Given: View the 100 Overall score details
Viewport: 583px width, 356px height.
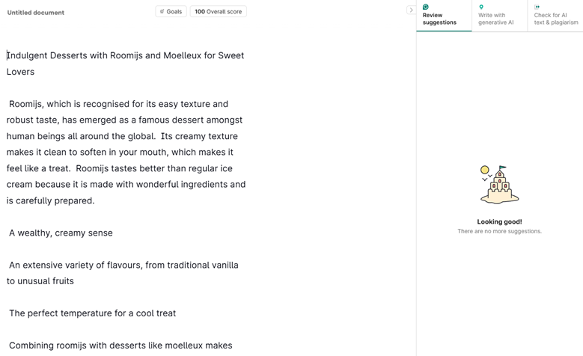Looking at the screenshot, I should (x=218, y=11).
